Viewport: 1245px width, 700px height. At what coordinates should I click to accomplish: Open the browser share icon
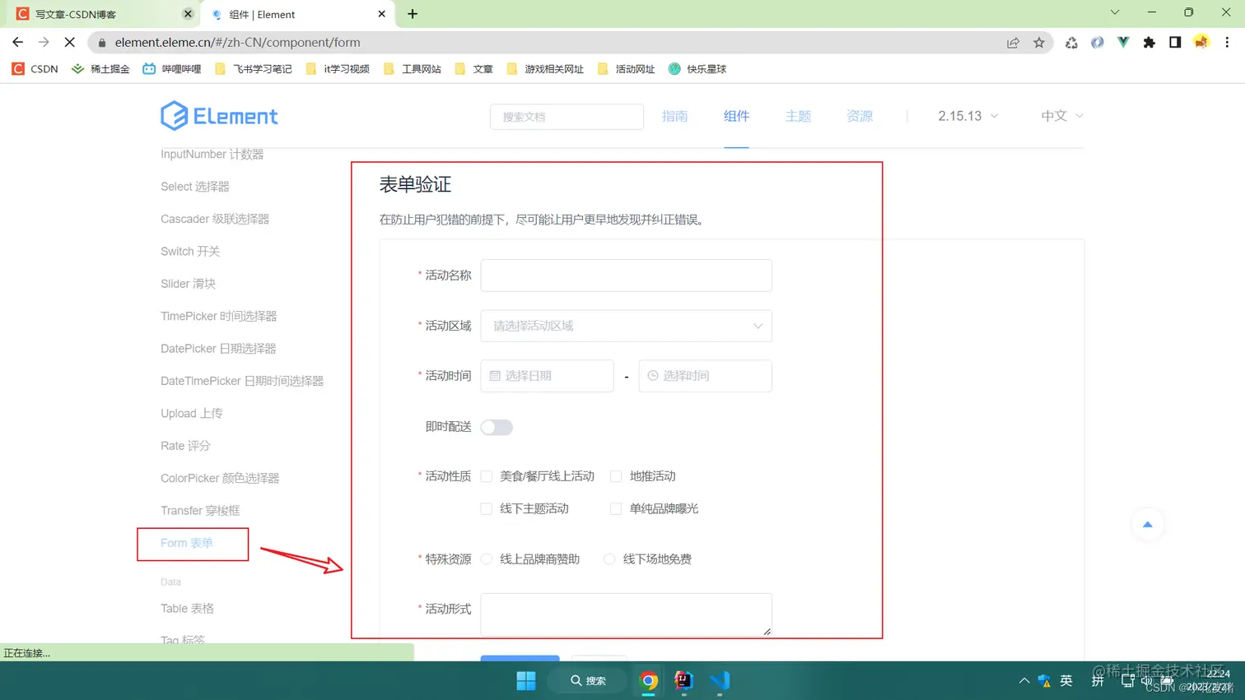[x=1013, y=42]
